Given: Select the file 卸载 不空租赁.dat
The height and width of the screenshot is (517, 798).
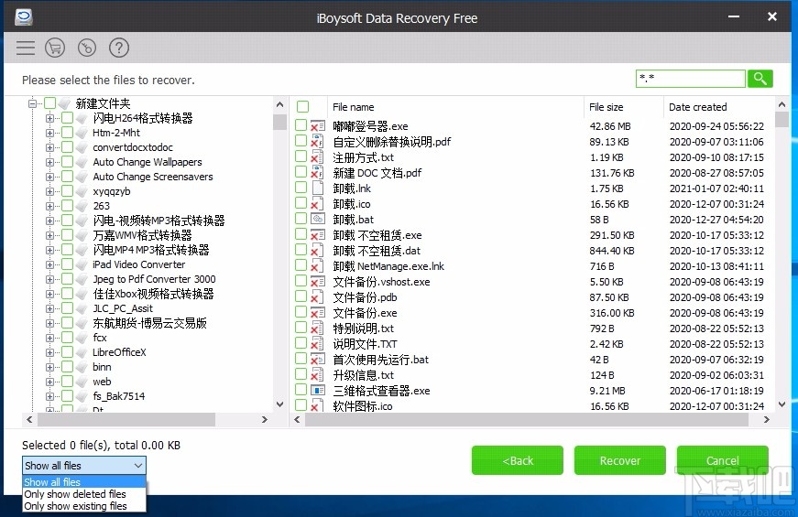Looking at the screenshot, I should click(377, 251).
